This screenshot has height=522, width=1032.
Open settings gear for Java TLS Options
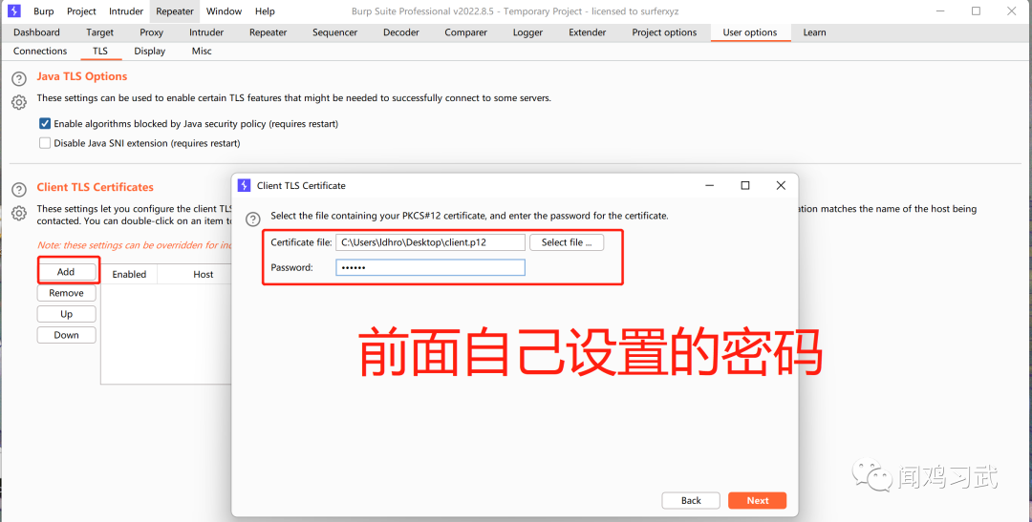pyautogui.click(x=19, y=102)
